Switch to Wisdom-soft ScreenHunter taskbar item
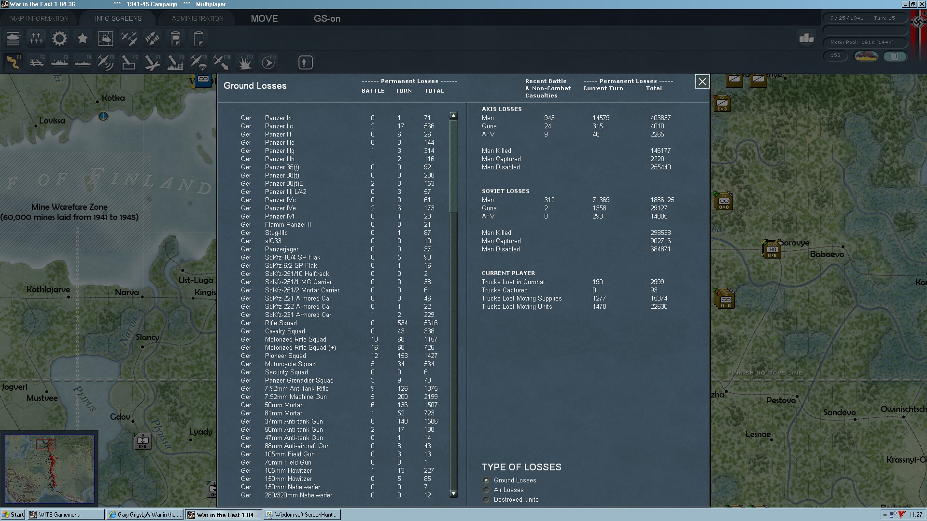Screen dimensions: 927x521 tap(303, 515)
